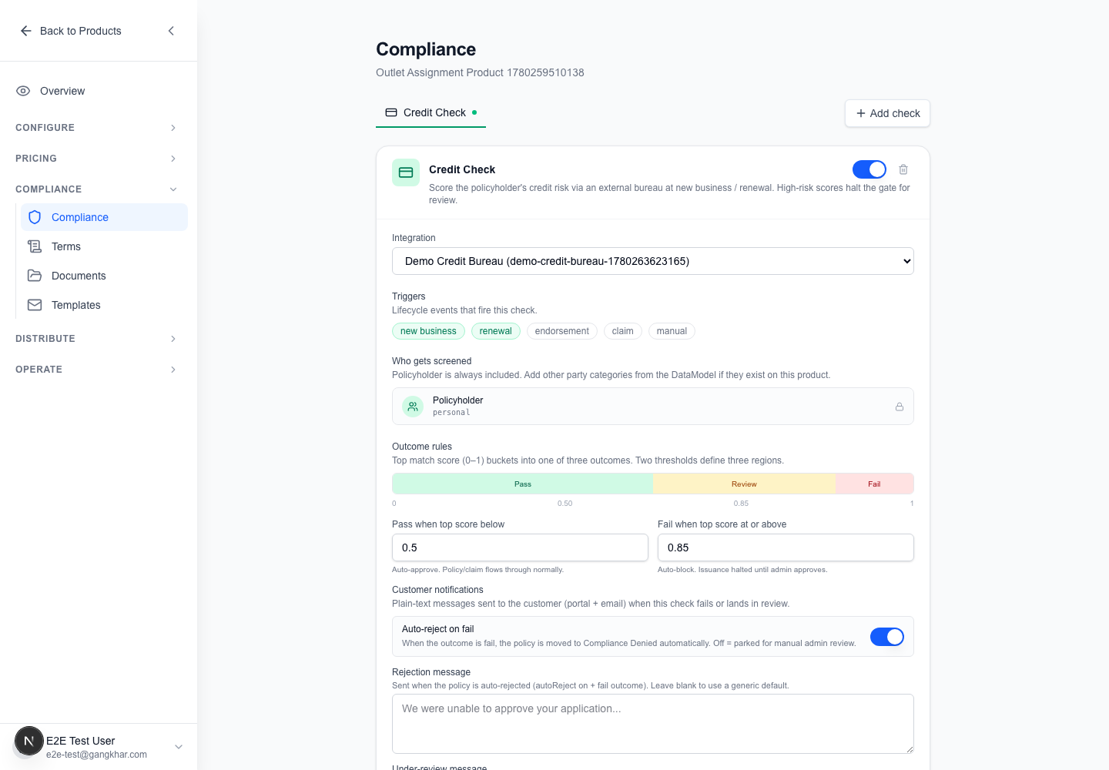Click the 'Customer notifications' label
The height and width of the screenshot is (770, 1109).
coord(437,590)
